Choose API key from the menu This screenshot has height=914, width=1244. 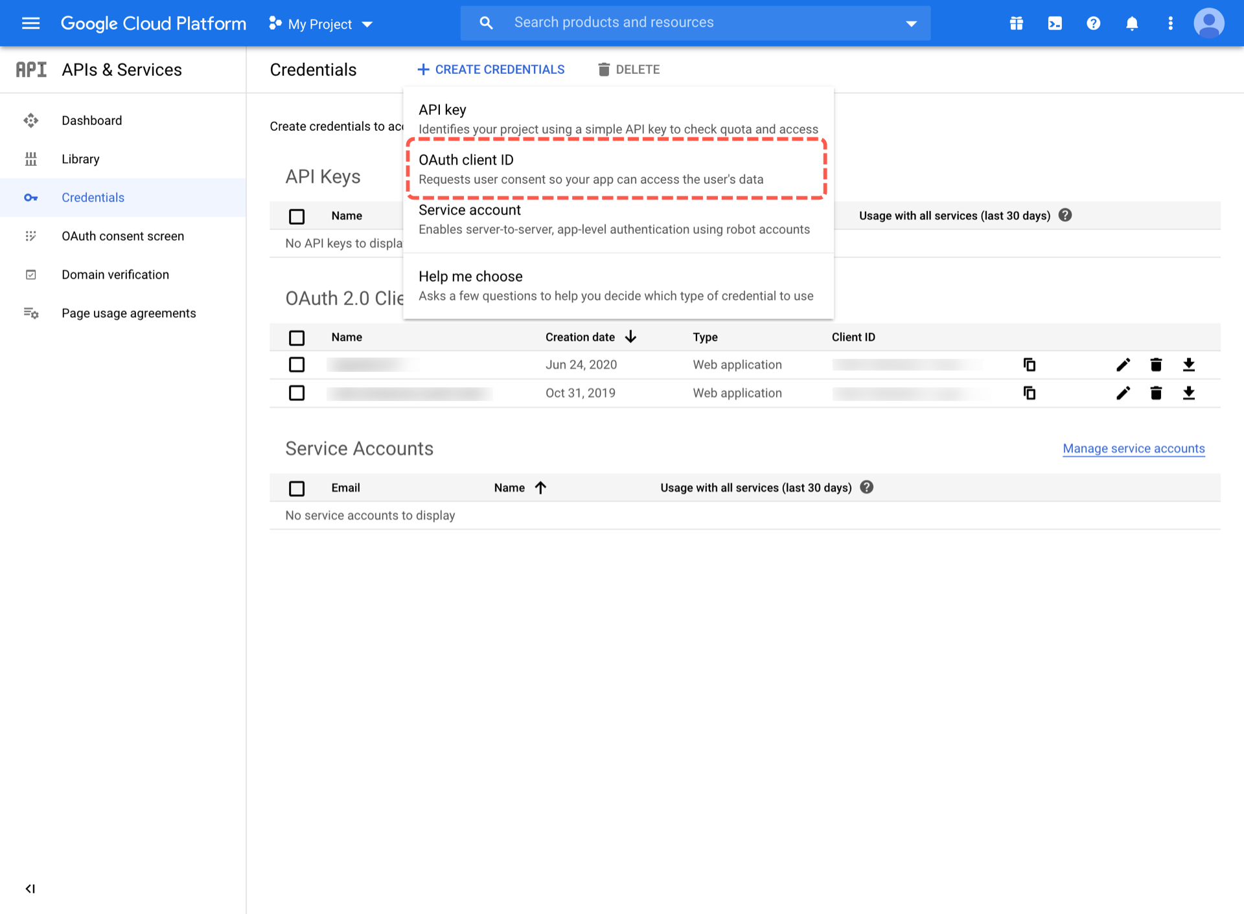pyautogui.click(x=618, y=119)
